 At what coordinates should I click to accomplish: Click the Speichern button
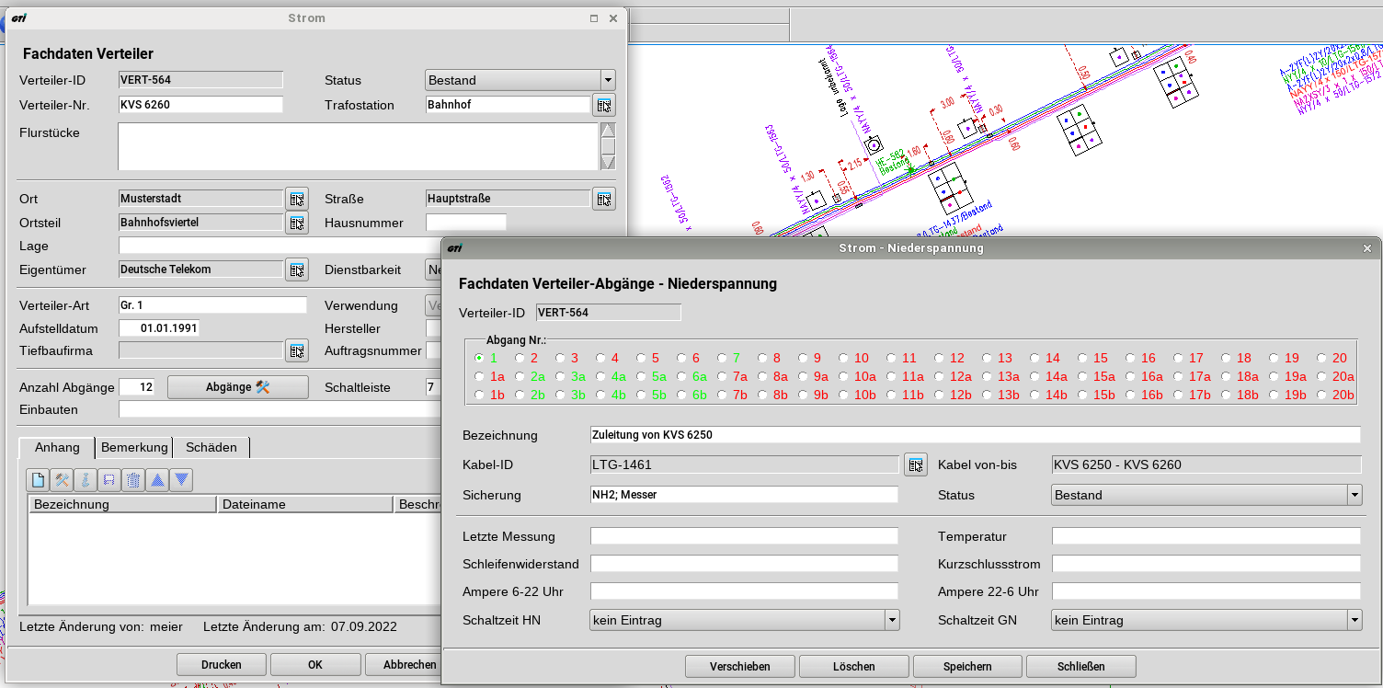[966, 666]
